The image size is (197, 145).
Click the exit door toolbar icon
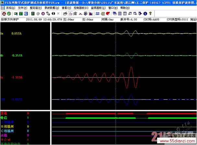[x=140, y=14]
